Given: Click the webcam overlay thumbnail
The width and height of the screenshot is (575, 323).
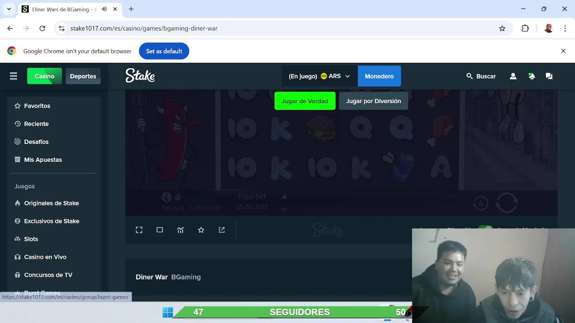Looking at the screenshot, I should tap(493, 275).
